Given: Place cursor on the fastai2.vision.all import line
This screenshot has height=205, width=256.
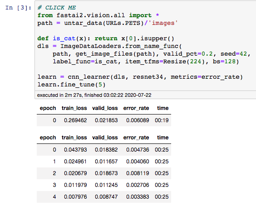Looking at the screenshot, I should coord(98,15).
